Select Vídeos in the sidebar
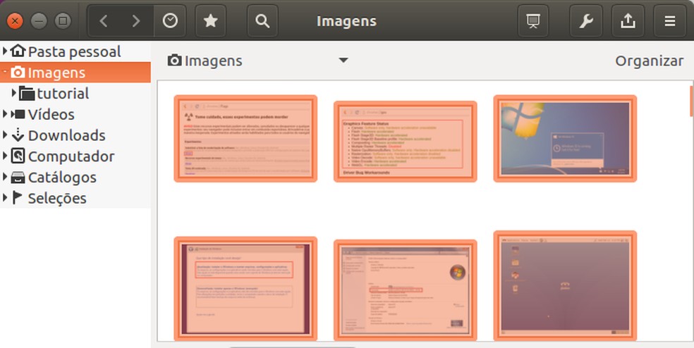The width and height of the screenshot is (694, 348). [51, 114]
